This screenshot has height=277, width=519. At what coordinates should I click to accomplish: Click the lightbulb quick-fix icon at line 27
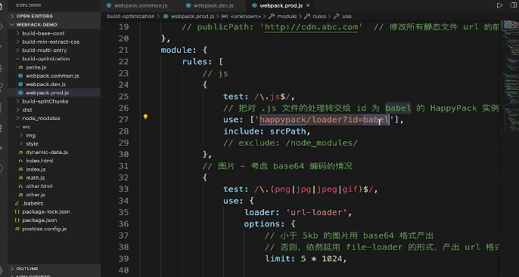pyautogui.click(x=145, y=116)
